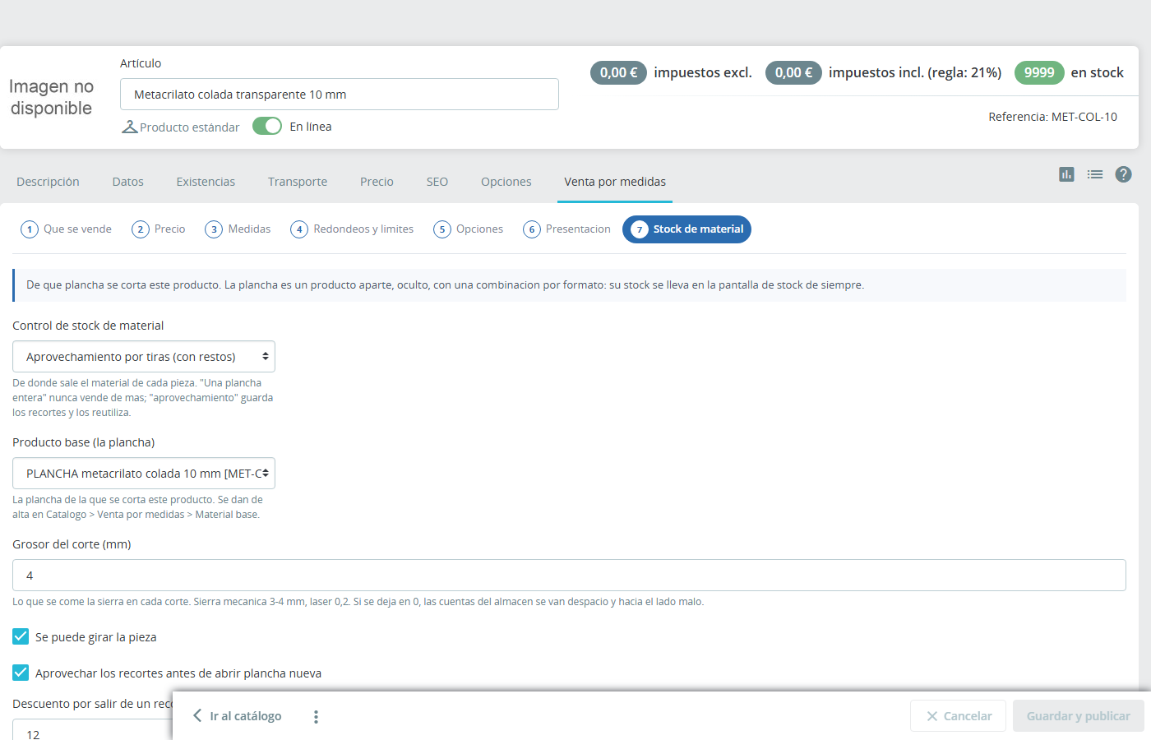Switch to the Datos tab
Viewport: 1151px width, 740px height.
(x=128, y=182)
